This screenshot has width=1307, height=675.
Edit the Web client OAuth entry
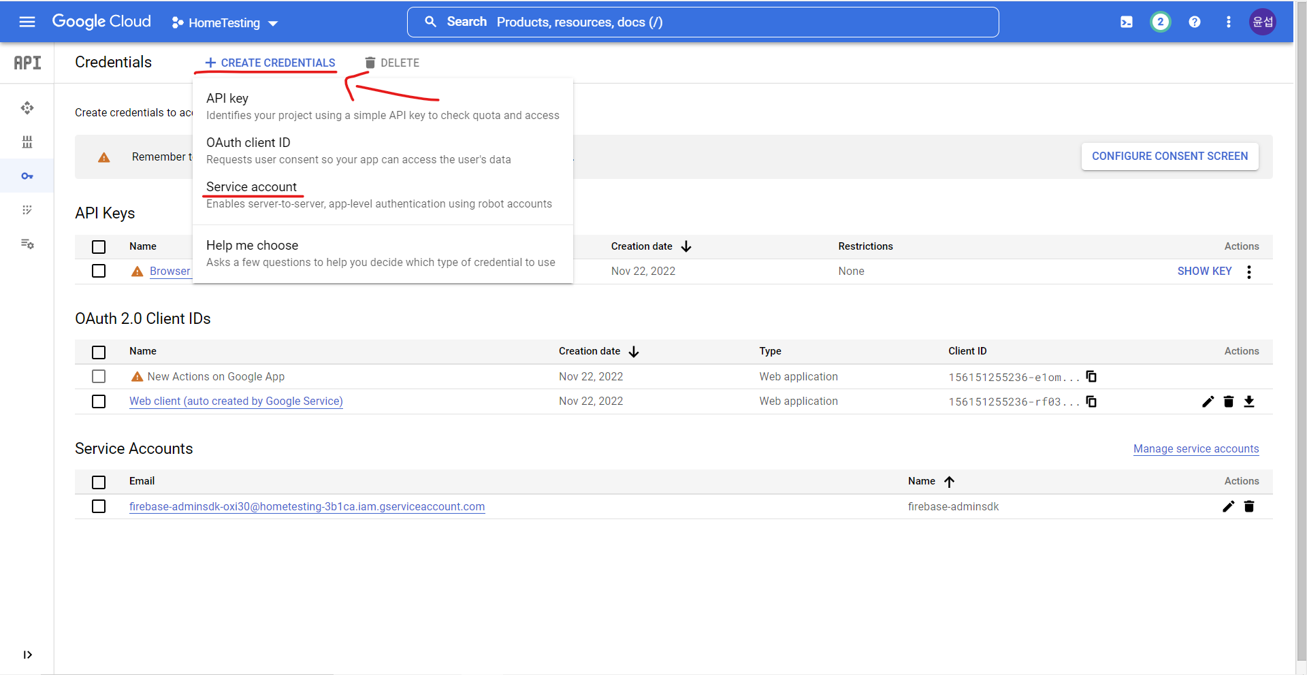pyautogui.click(x=1208, y=401)
